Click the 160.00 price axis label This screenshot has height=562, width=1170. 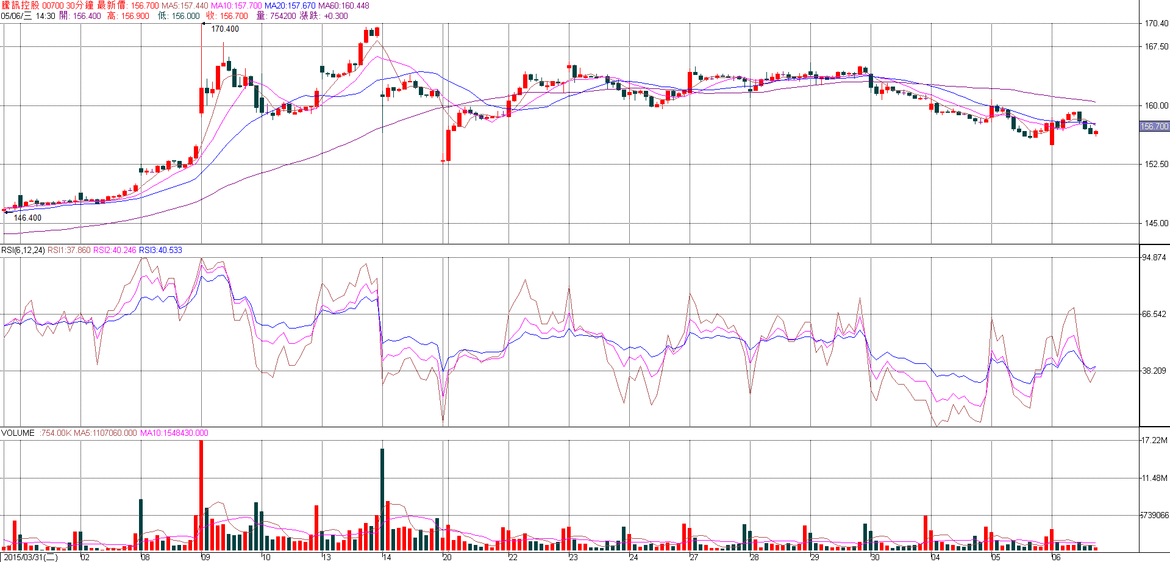(x=1156, y=105)
